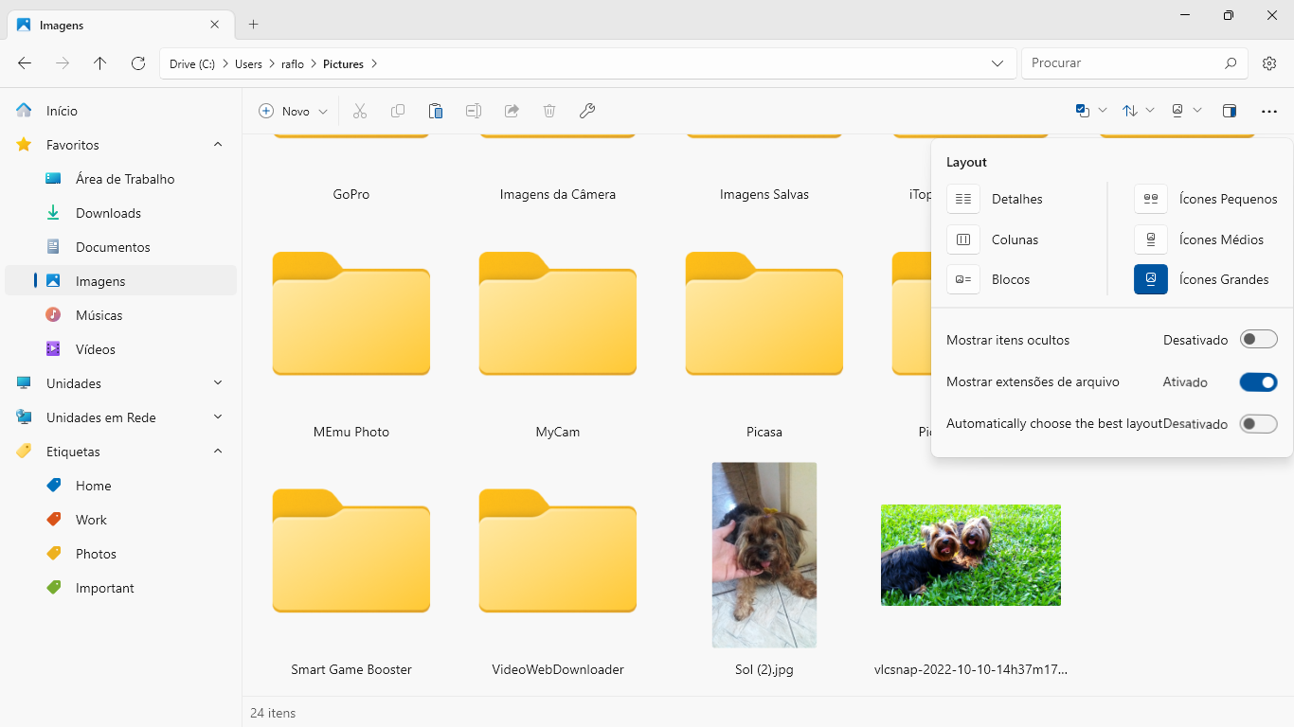Select Ícones Médios layout
1294x727 pixels.
[1199, 239]
